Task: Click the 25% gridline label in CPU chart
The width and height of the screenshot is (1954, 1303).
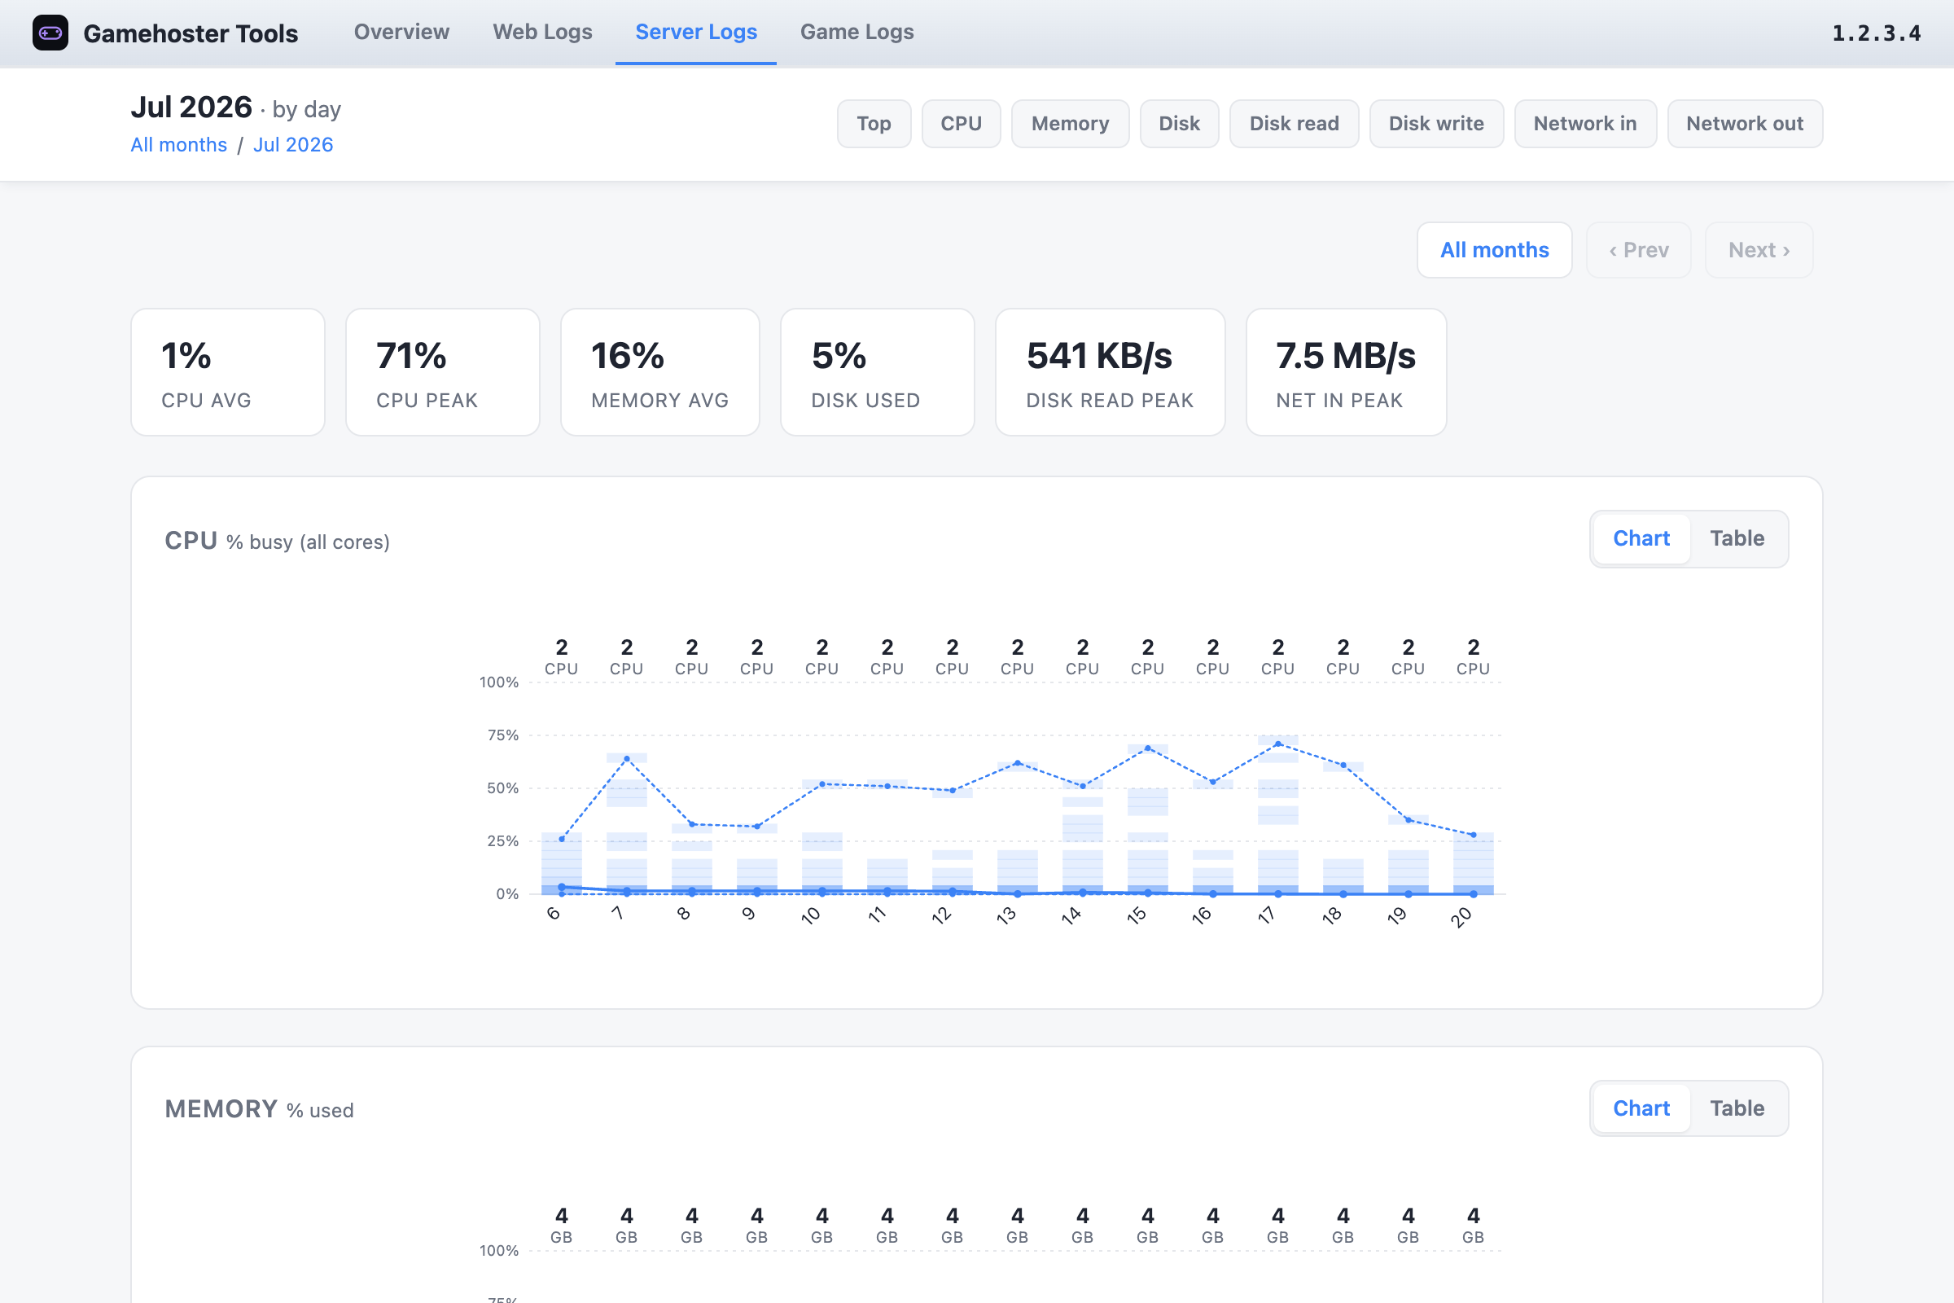Action: (x=502, y=841)
